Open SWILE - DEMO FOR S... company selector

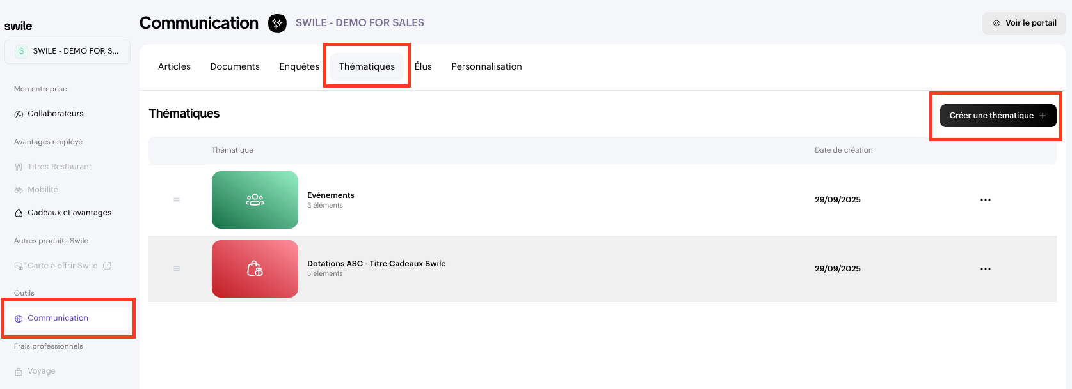tap(67, 51)
